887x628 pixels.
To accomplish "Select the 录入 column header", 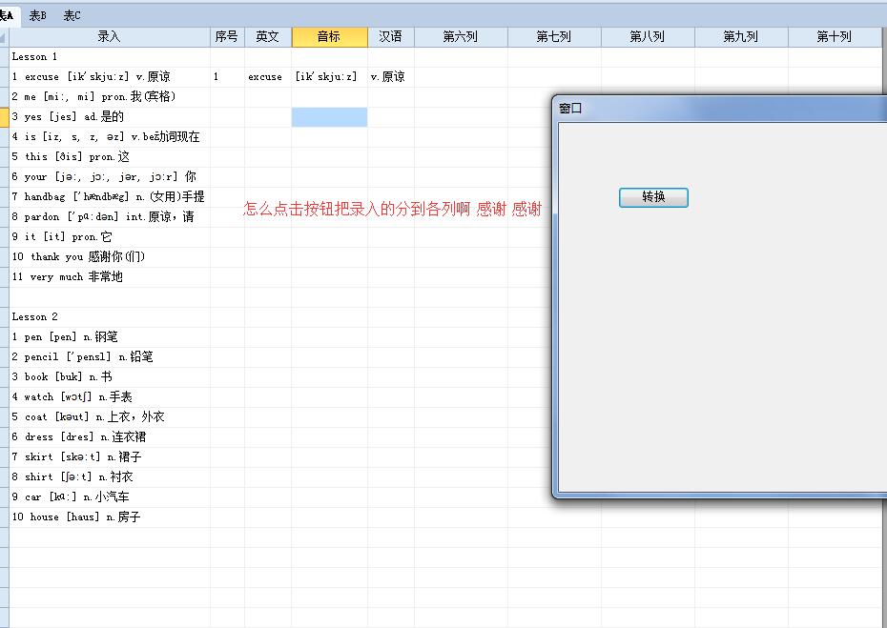I will coord(110,36).
